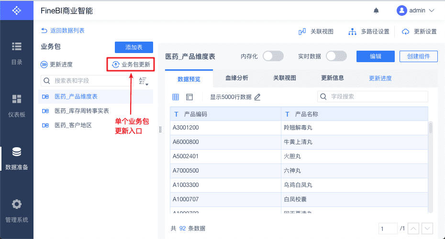Open 更新设置 update settings
445x239 pixels.
(406, 32)
